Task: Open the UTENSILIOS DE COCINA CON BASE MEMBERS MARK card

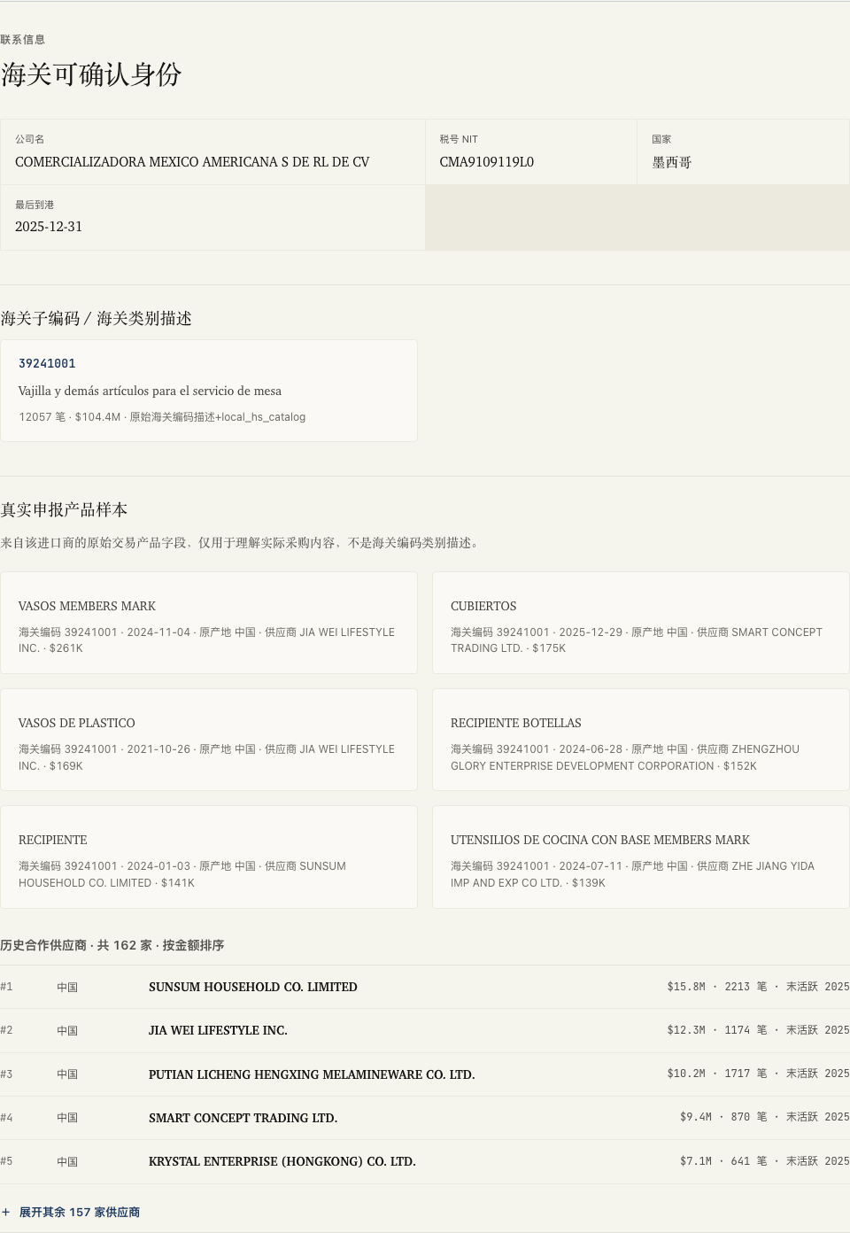Action: coord(640,857)
